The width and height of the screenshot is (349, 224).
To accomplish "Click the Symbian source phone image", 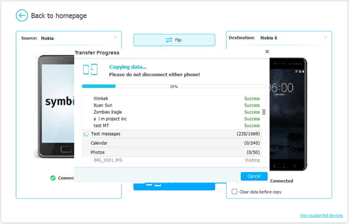I will pos(56,107).
